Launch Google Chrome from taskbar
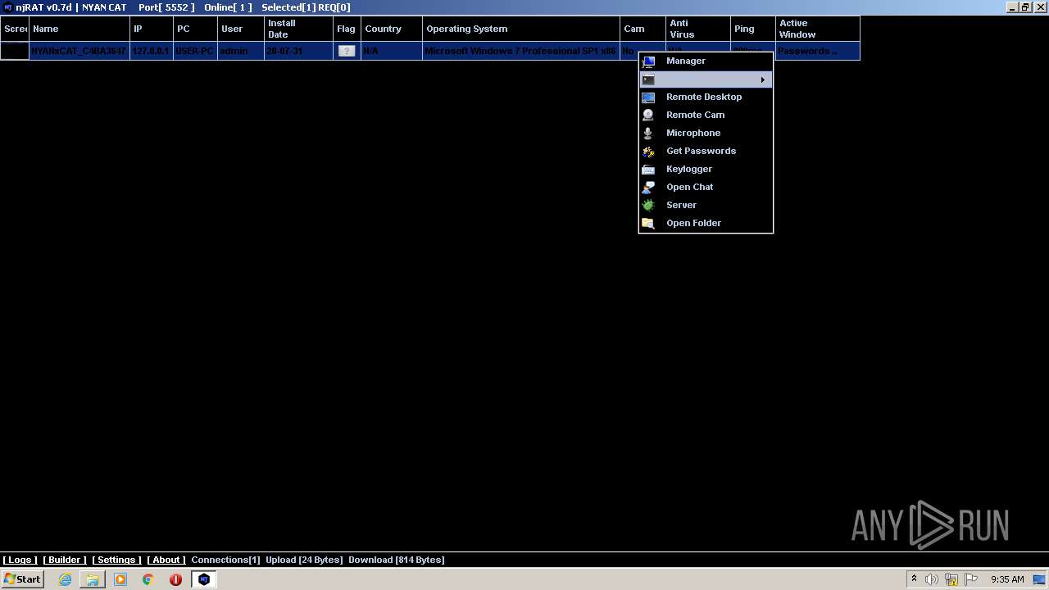The height and width of the screenshot is (590, 1049). point(148,579)
